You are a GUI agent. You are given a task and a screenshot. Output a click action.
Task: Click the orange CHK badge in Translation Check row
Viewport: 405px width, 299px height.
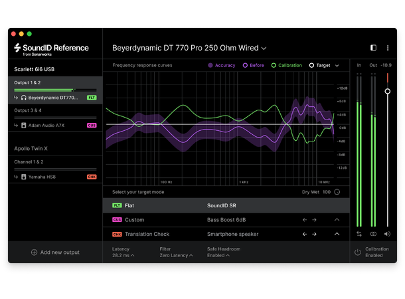tap(117, 234)
